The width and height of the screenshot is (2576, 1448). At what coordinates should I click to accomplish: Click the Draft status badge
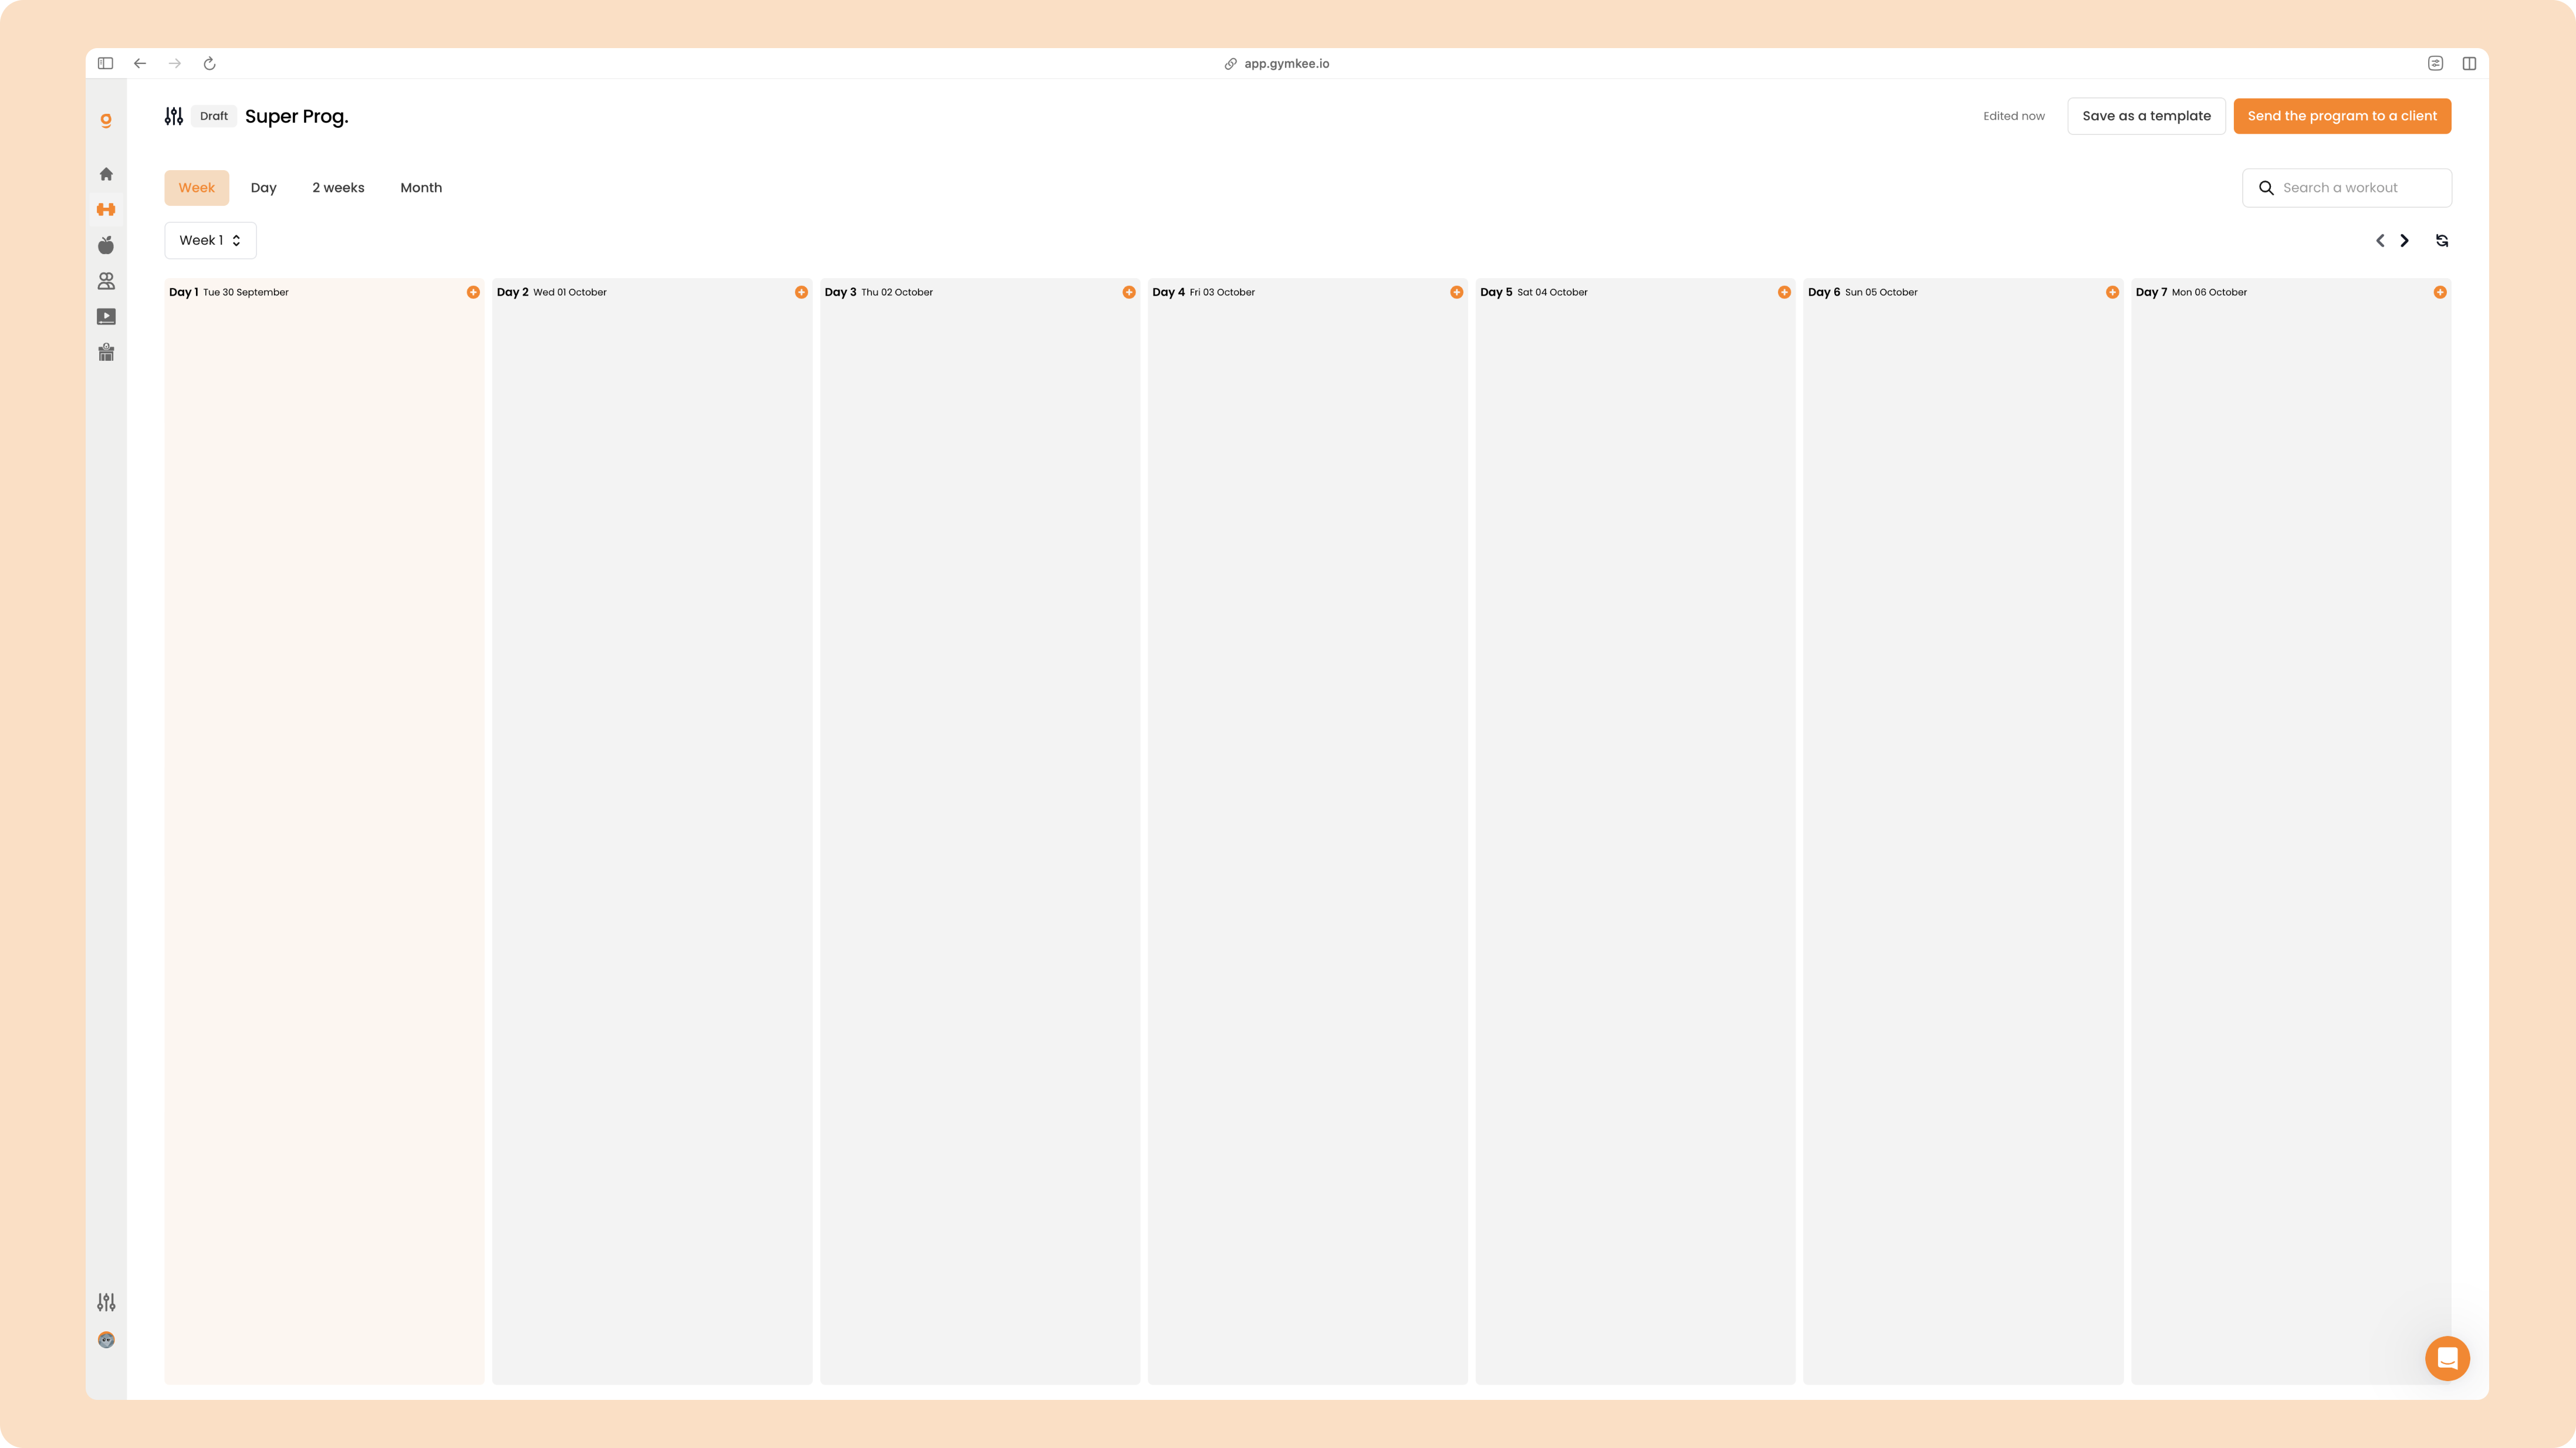(213, 116)
